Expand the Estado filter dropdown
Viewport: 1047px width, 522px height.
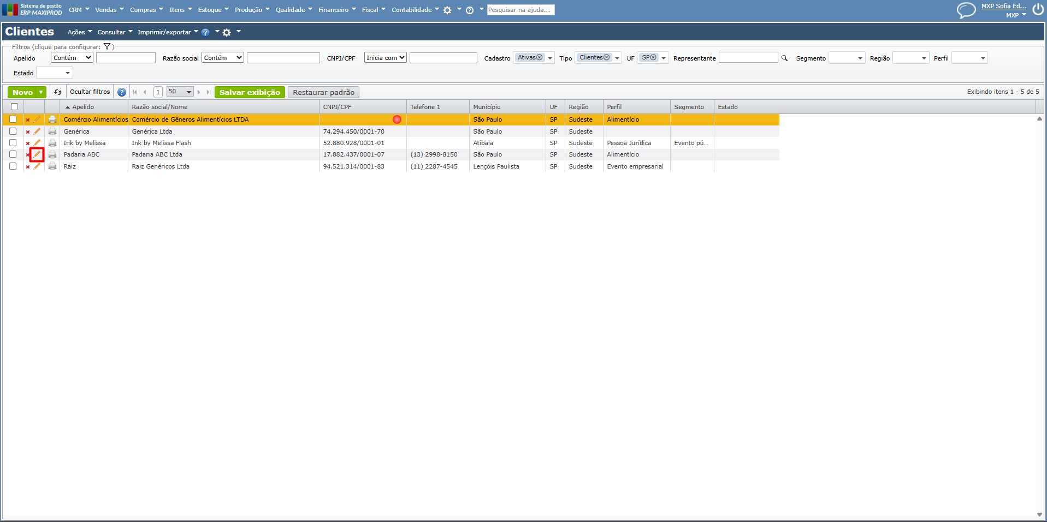click(68, 73)
